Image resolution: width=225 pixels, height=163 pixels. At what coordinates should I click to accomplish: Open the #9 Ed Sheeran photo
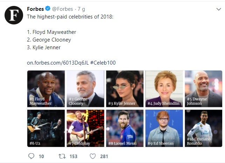point(164,128)
